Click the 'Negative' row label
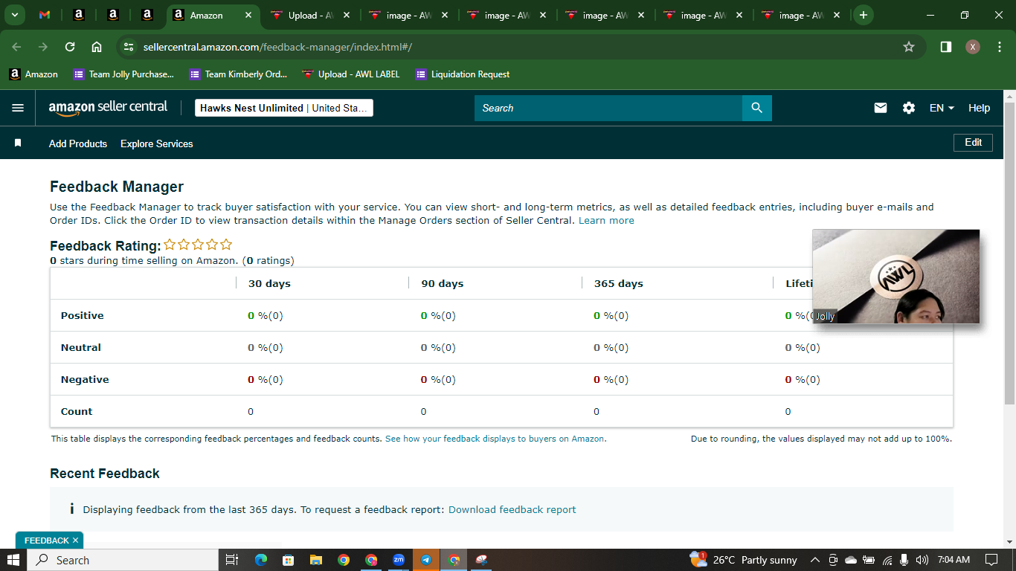 [x=85, y=379]
